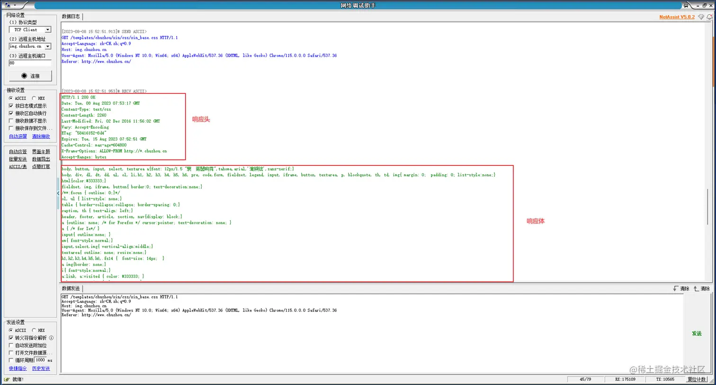Enable 自动发送附加位 checkbox

(11, 345)
